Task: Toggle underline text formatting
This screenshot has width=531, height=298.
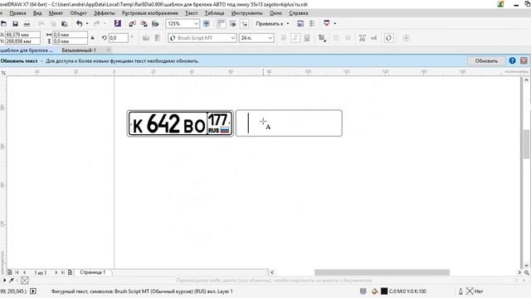Action: [x=307, y=38]
